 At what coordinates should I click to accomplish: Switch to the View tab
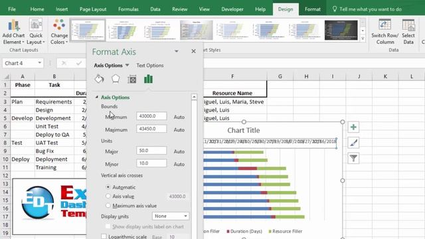[x=205, y=9]
